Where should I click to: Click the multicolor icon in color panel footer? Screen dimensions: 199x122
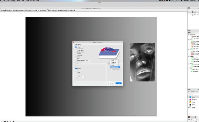tap(189, 117)
